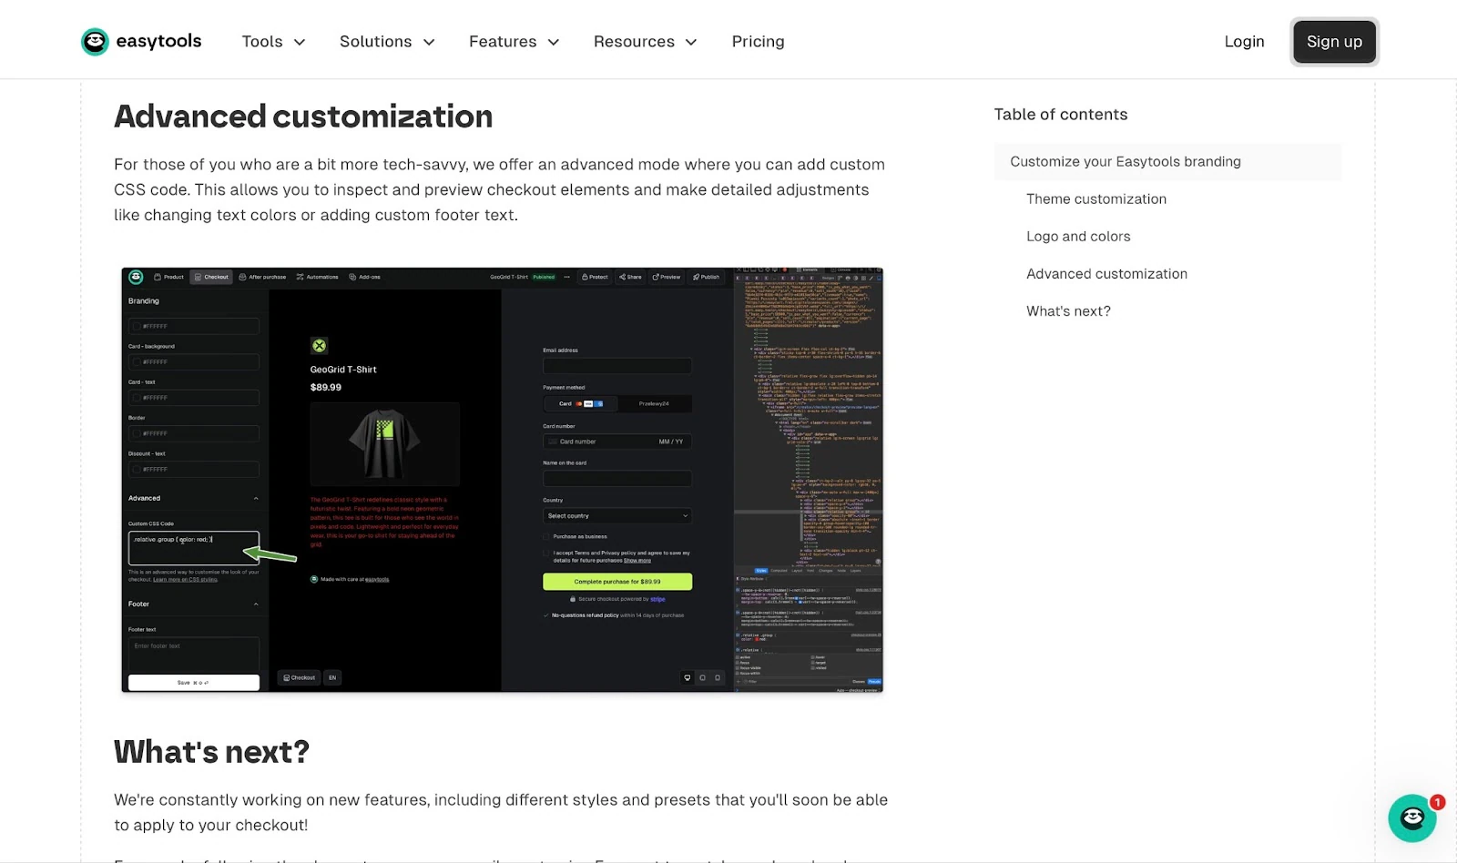Expand the Tools dropdown menu

point(273,42)
